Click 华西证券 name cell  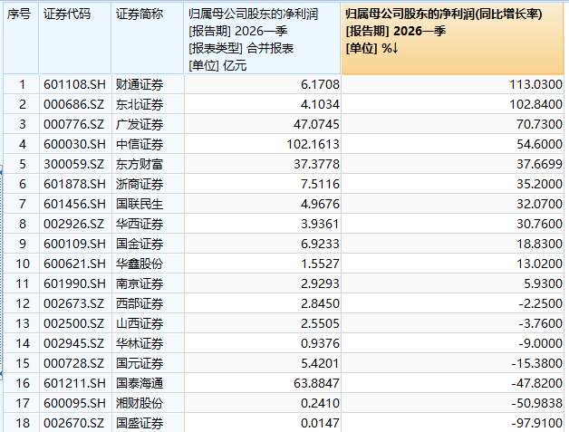(148, 224)
